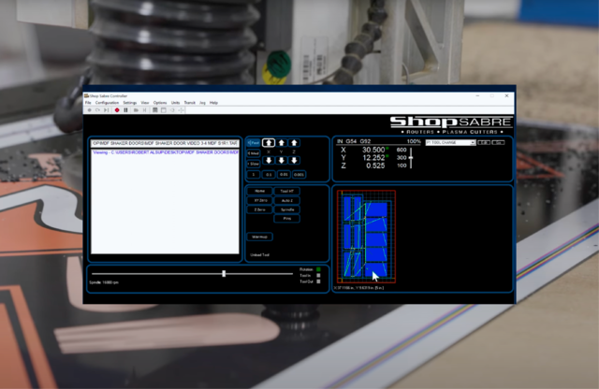Select the Fast jog speed option

(253, 142)
